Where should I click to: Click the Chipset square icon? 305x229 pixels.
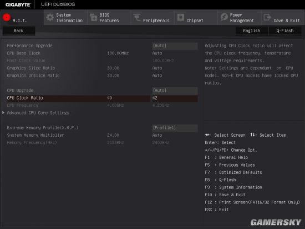181,17
